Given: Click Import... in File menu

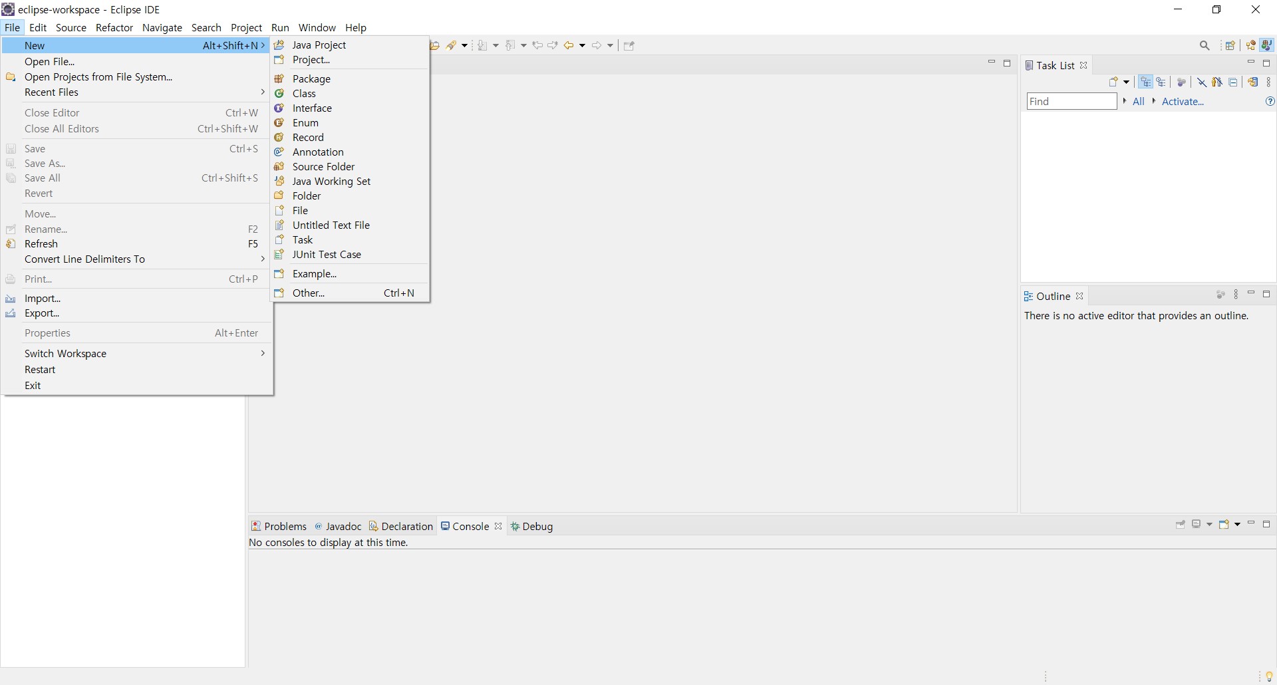Looking at the screenshot, I should click(138, 299).
